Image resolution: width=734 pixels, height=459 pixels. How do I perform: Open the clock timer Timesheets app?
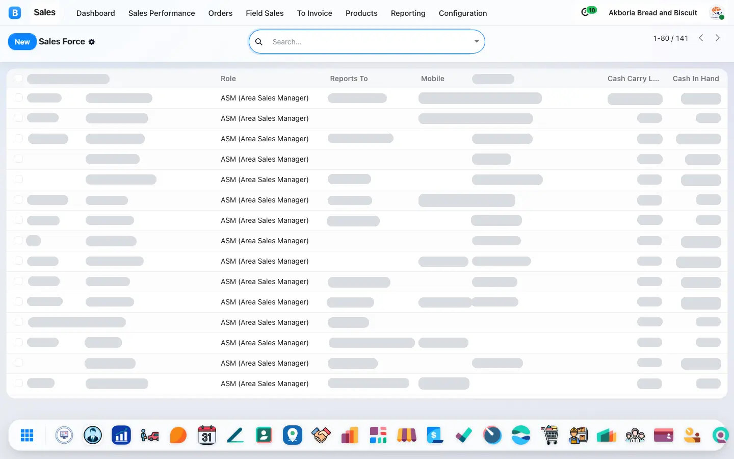(492, 435)
